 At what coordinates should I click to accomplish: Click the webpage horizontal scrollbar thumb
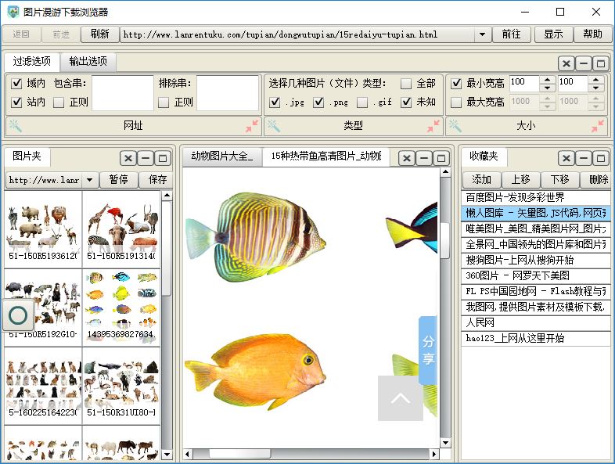[x=240, y=454]
